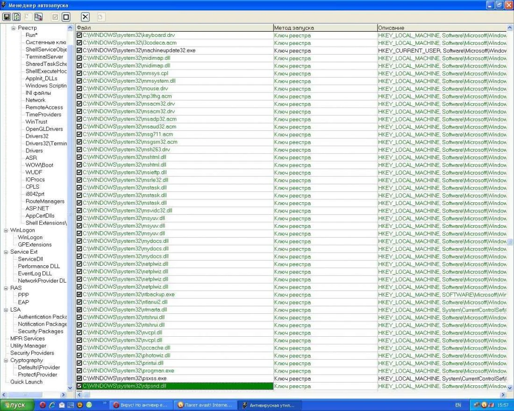Click the X delete toolbar icon
This screenshot has height=411, width=514.
point(85,17)
